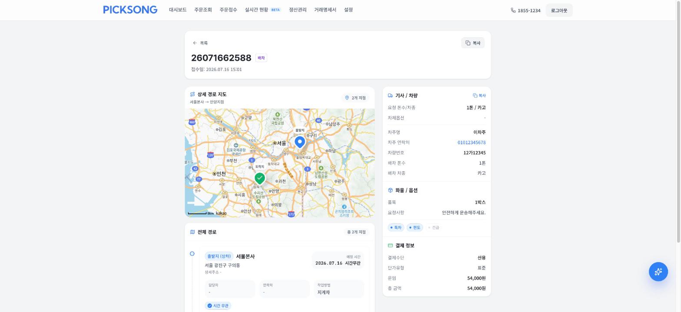This screenshot has height=312, width=681.
Task: Toggle the 긴급 option chip
Action: click(433, 227)
